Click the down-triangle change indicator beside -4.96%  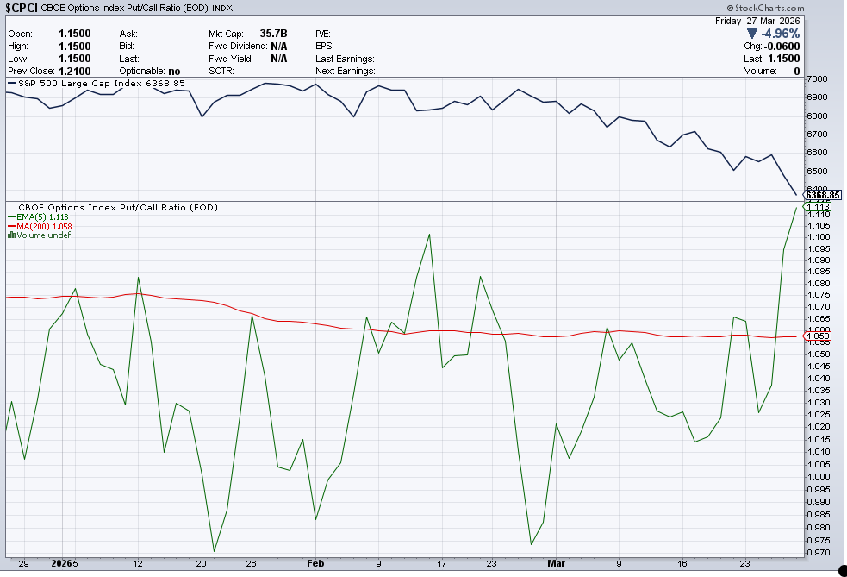coord(752,34)
